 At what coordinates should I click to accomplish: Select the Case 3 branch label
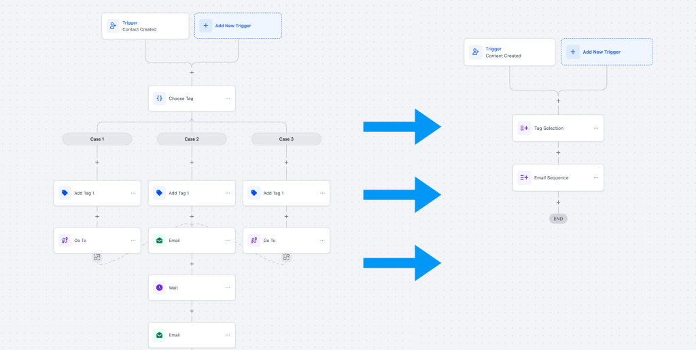click(x=286, y=139)
